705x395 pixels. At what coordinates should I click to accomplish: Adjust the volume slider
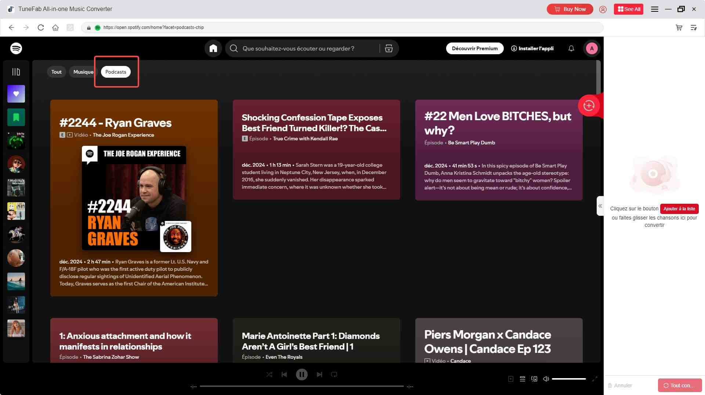569,379
